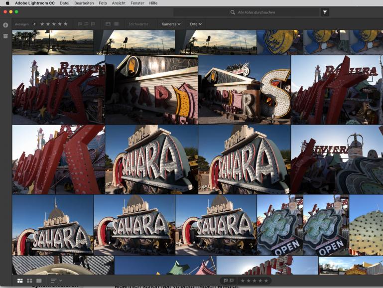Click the search magnifier icon
The image size is (383, 288).
click(233, 12)
